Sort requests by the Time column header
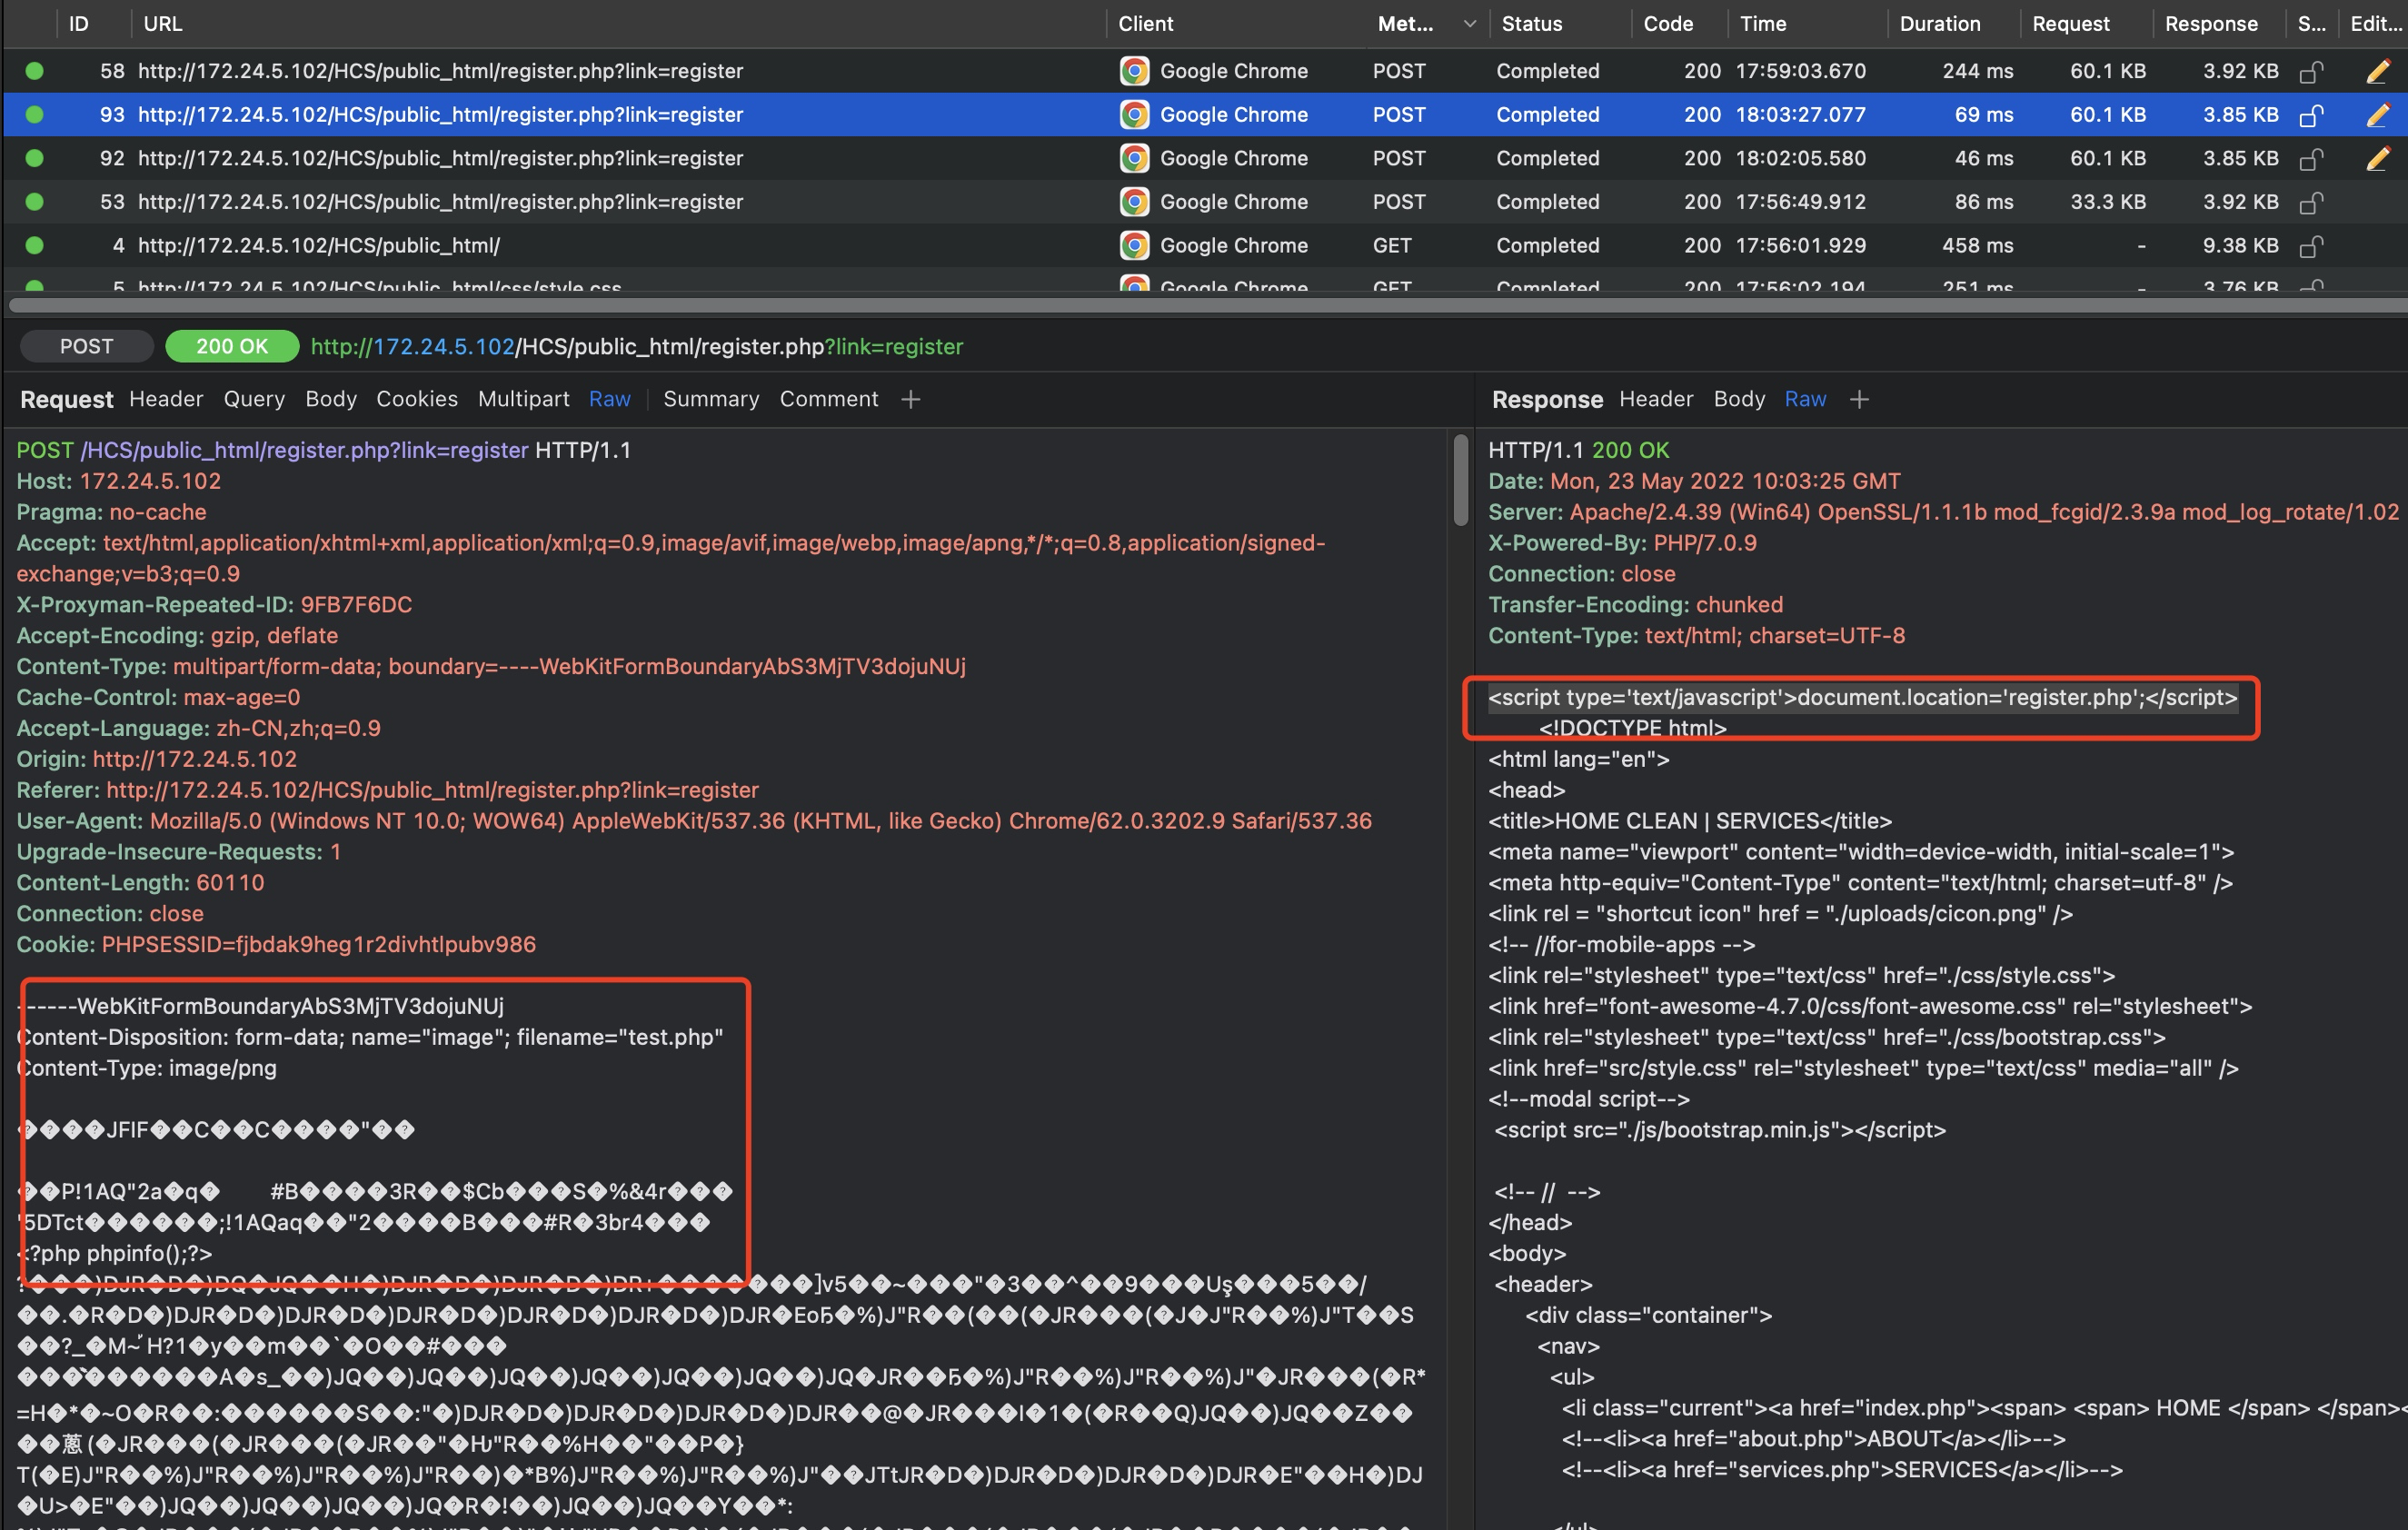 click(1762, 24)
